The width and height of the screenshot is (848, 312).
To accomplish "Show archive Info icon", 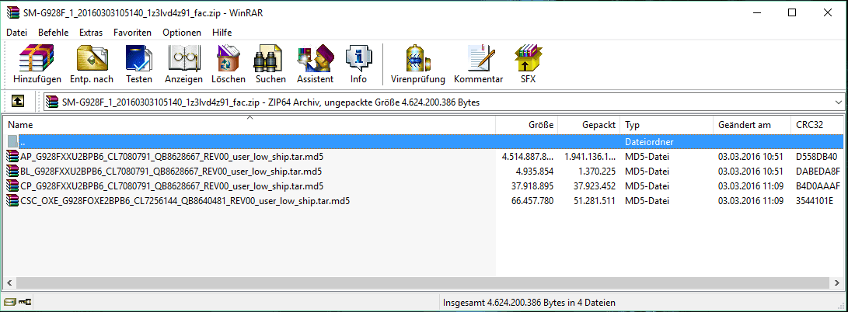I will pyautogui.click(x=358, y=58).
